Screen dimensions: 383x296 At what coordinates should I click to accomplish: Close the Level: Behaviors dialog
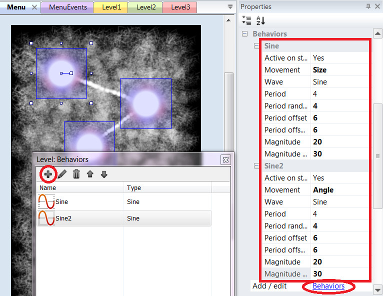pos(225,159)
